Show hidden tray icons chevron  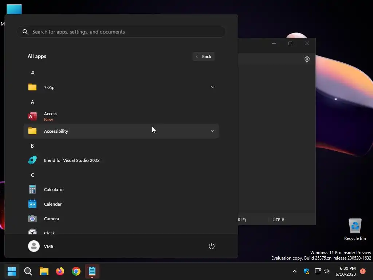click(294, 271)
